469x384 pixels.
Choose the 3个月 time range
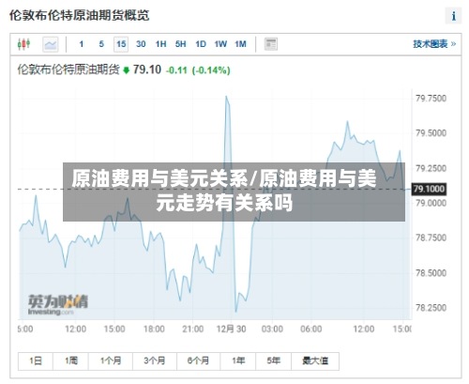[155, 361]
